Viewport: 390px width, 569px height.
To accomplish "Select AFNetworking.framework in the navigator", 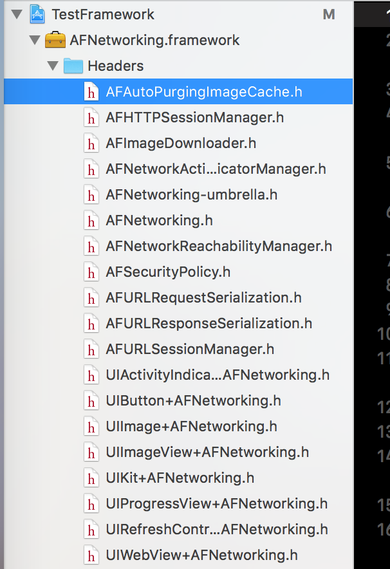I will point(178,40).
